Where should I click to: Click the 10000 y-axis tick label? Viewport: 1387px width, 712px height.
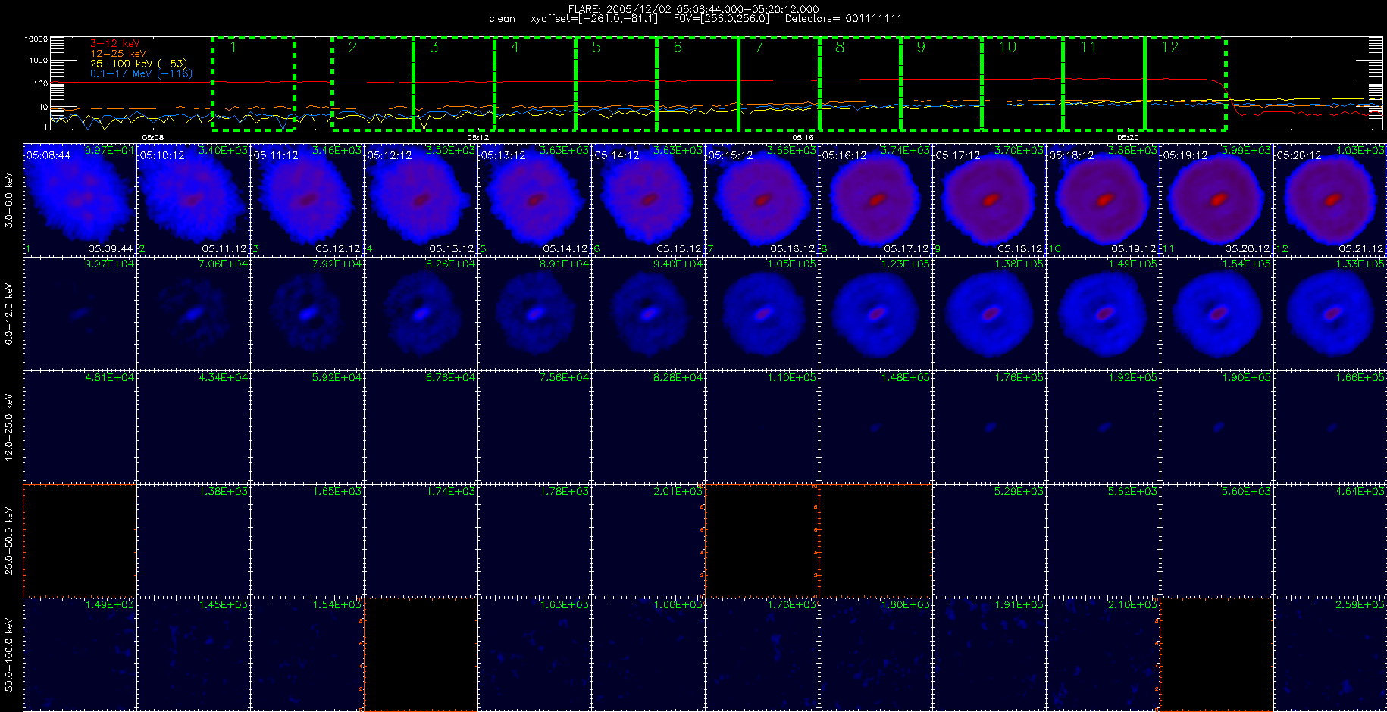click(x=36, y=39)
